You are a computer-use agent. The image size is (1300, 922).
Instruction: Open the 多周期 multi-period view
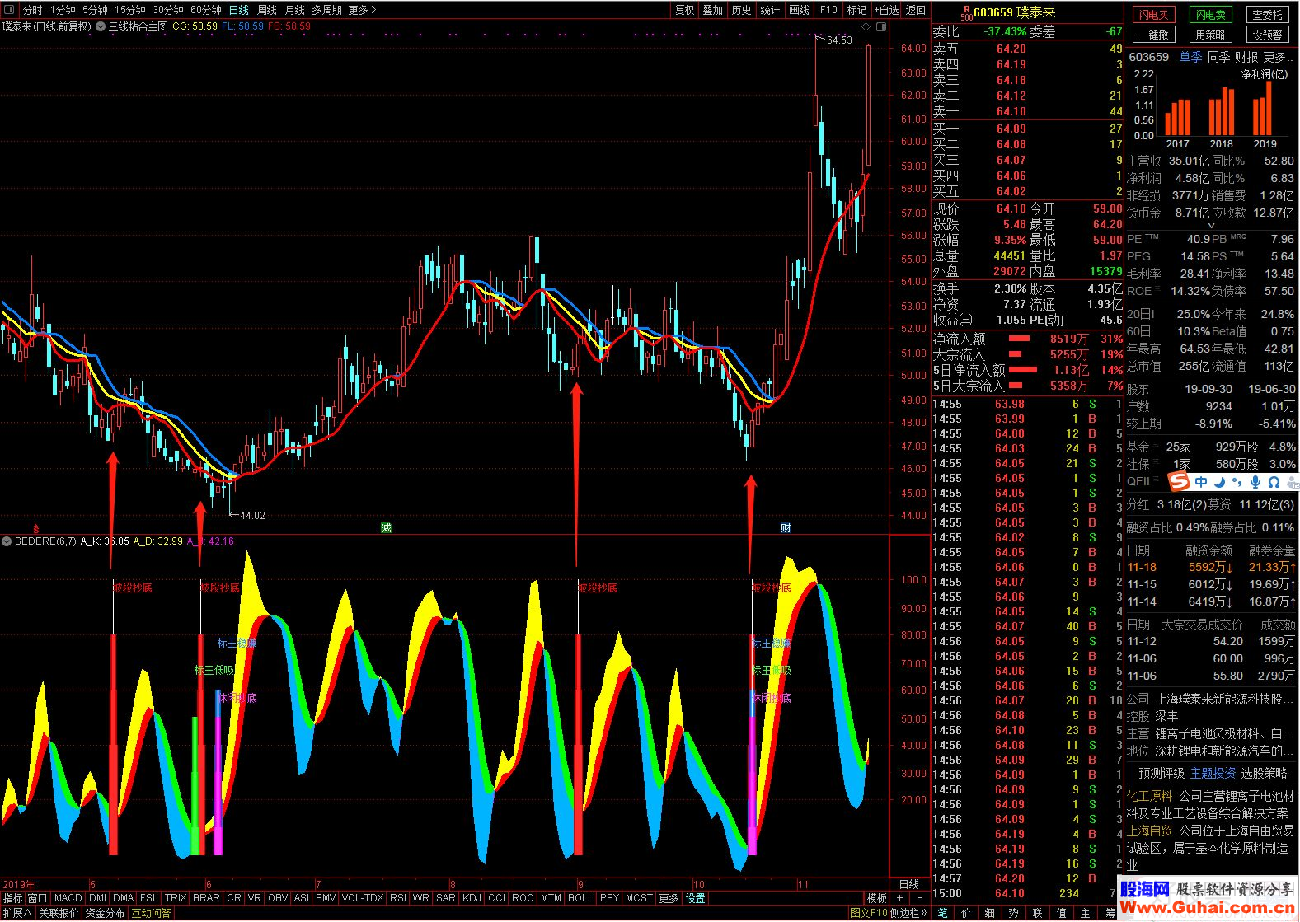[x=326, y=10]
